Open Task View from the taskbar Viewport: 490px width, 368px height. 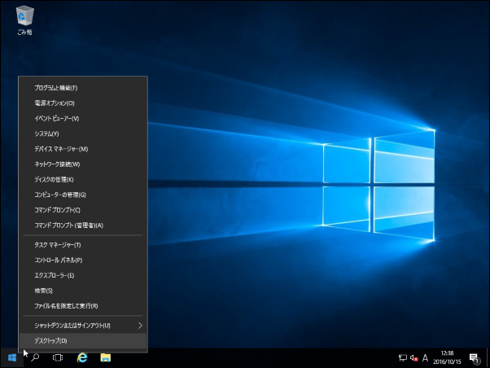tap(58, 357)
